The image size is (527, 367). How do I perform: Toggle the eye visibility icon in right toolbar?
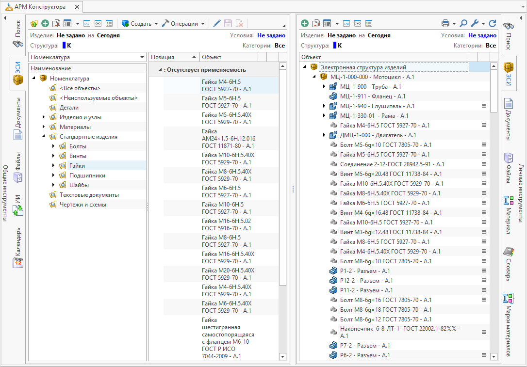point(358,23)
